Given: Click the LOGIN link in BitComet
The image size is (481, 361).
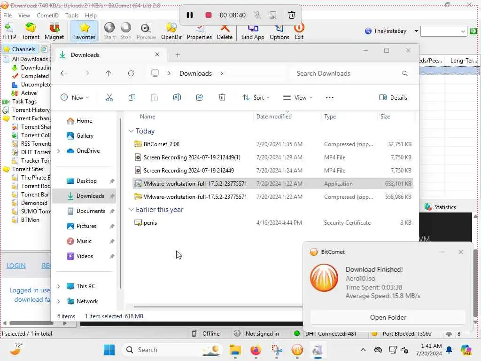Looking at the screenshot, I should tap(16, 266).
